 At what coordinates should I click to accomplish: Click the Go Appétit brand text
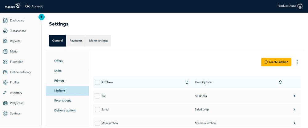click(x=34, y=6)
